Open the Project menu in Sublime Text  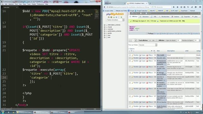[34, 4]
